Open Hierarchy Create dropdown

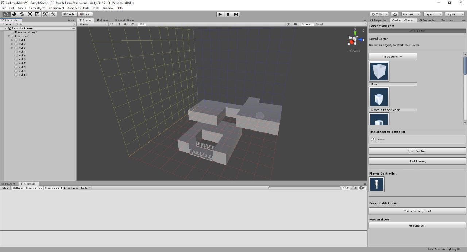tap(7, 24)
